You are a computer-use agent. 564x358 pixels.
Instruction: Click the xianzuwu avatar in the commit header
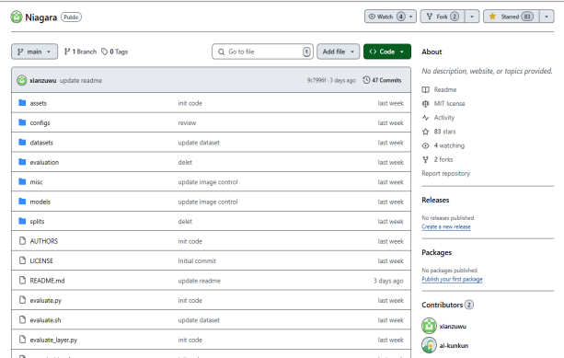coord(21,80)
